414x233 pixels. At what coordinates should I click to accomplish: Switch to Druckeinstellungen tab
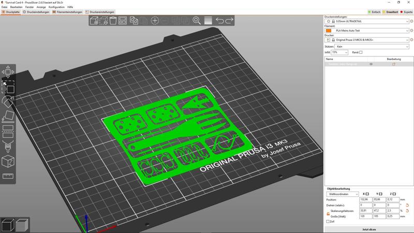coord(36,12)
